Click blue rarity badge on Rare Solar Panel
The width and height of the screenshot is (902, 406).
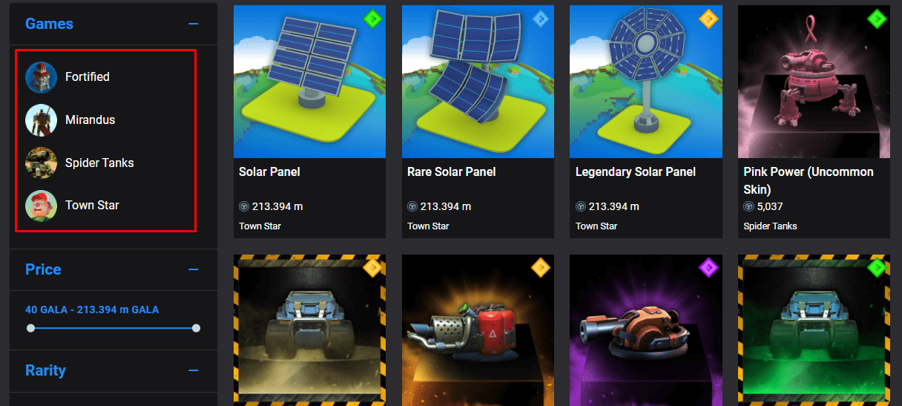(x=541, y=19)
